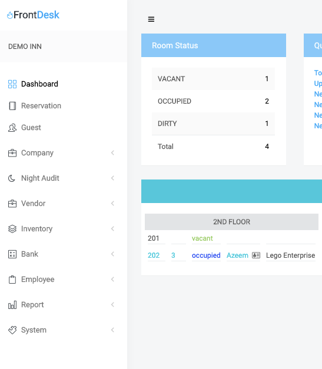Open room 202 link

[x=154, y=255]
